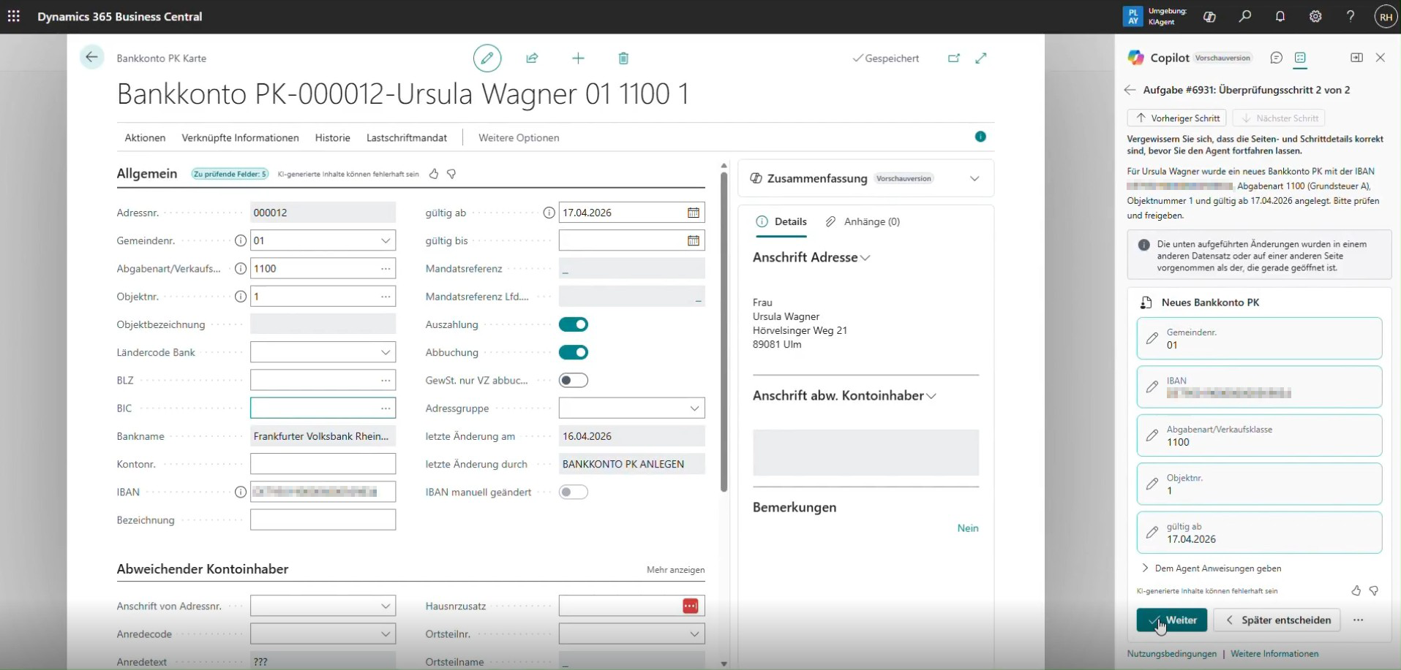Click Später entscheiden button
Image resolution: width=1401 pixels, height=670 pixels.
(1277, 620)
